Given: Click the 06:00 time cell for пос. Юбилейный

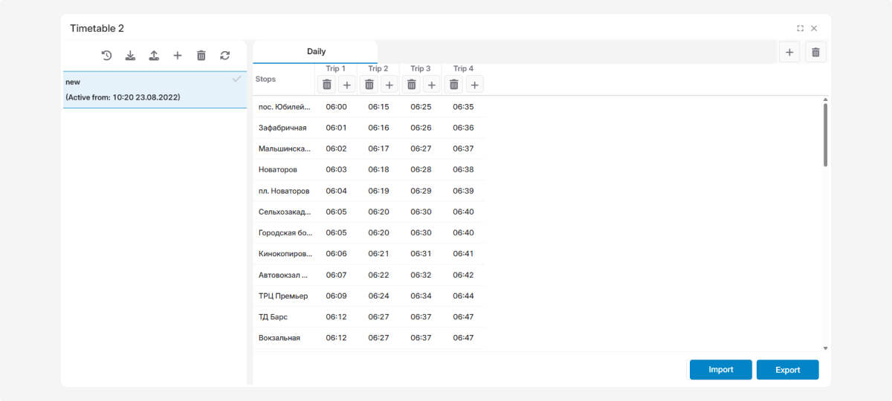Looking at the screenshot, I should tap(336, 107).
